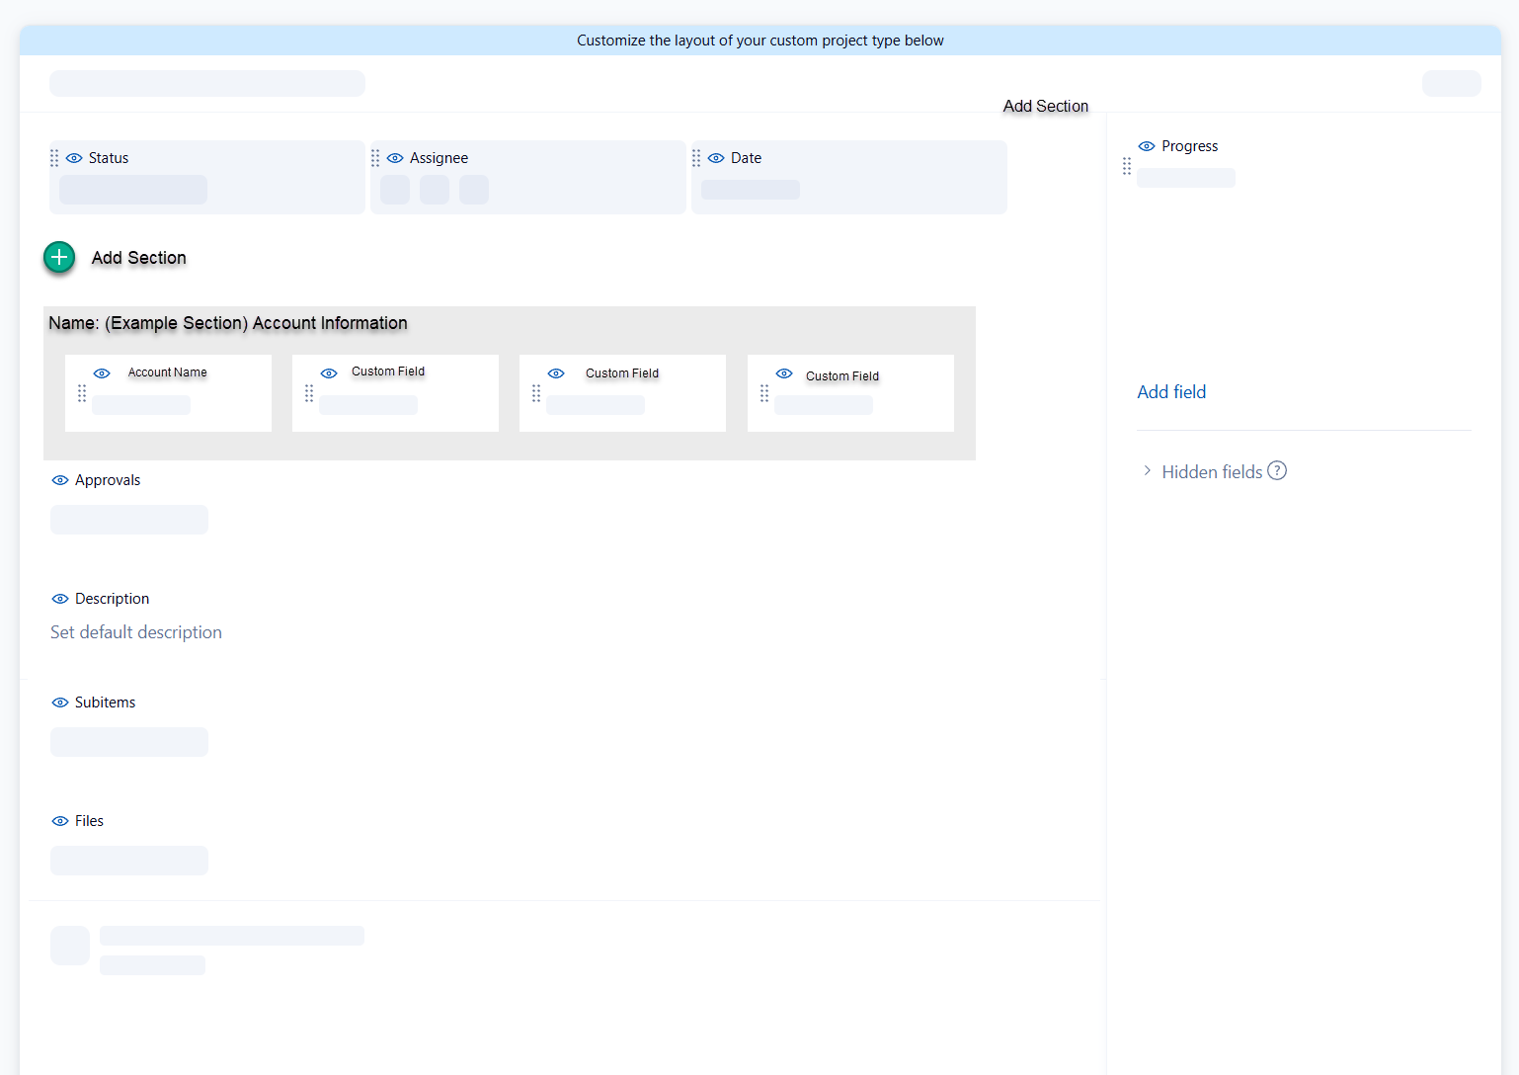Click the green plus Add Section icon
This screenshot has width=1519, height=1075.
(59, 258)
